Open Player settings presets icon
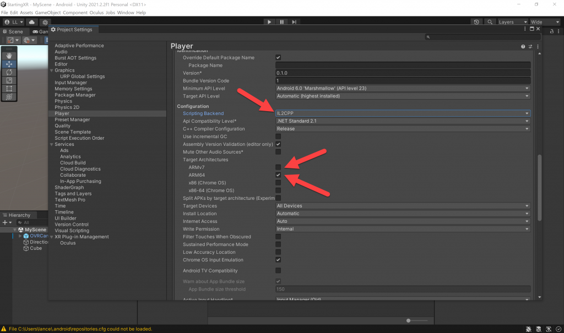 pyautogui.click(x=530, y=47)
